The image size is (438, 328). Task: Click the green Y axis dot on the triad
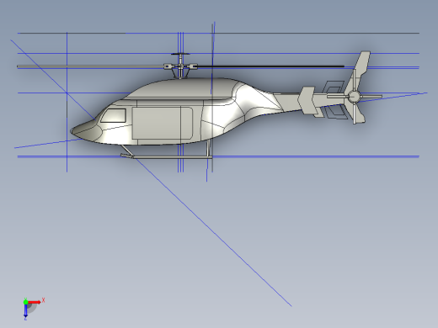pyautogui.click(x=25, y=302)
